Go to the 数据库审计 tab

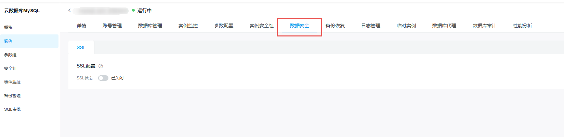pyautogui.click(x=485, y=26)
